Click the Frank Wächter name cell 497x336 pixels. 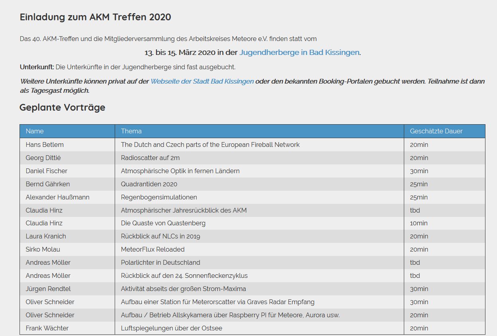click(x=47, y=328)
